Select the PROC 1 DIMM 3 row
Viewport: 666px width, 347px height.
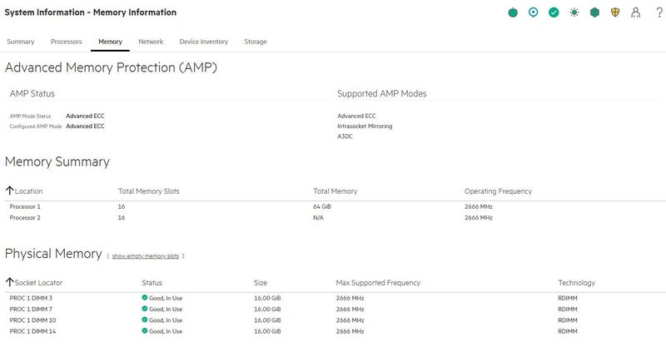32,298
